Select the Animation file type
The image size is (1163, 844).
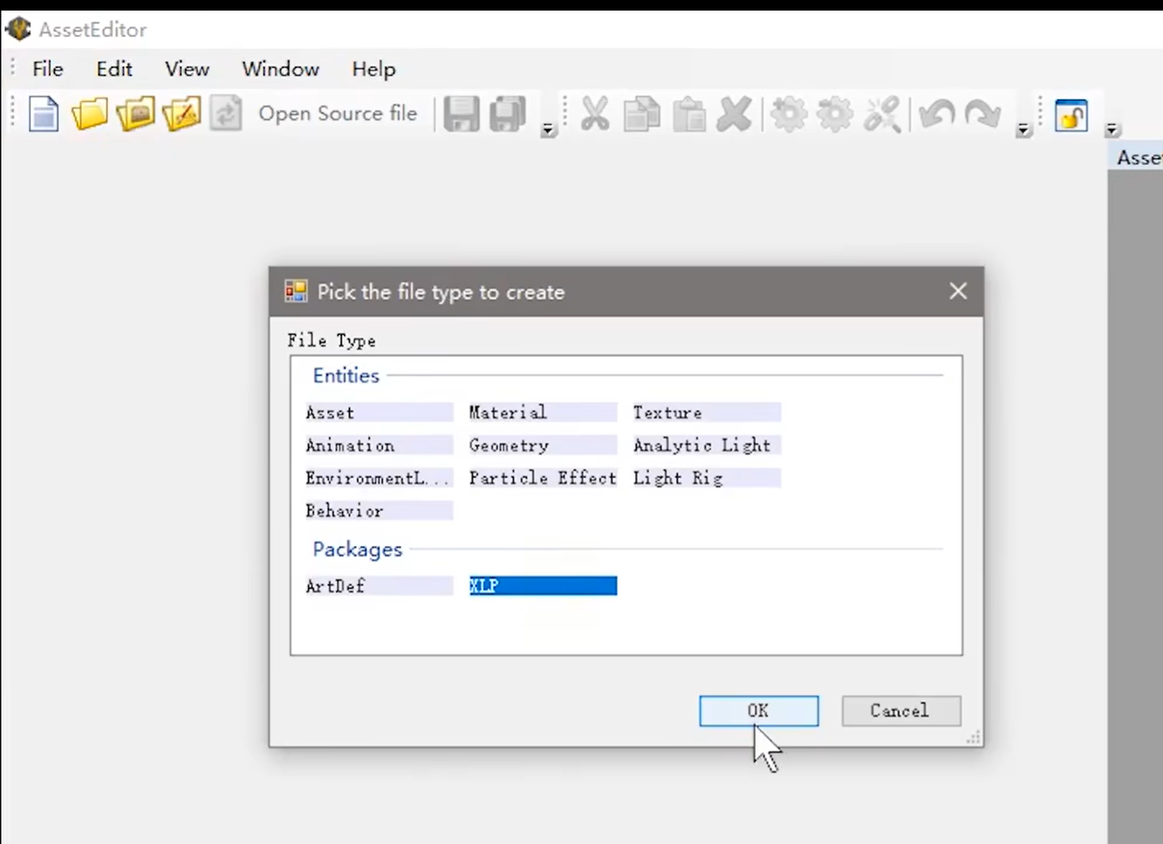point(378,445)
